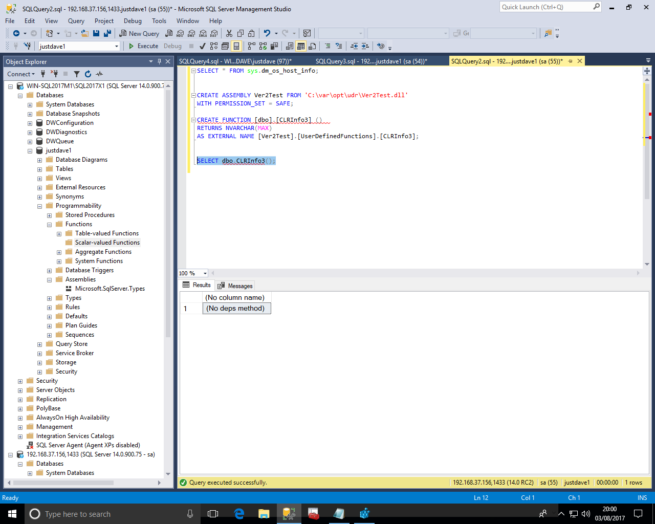
Task: Toggle Results to Grid output mode
Action: (x=301, y=46)
